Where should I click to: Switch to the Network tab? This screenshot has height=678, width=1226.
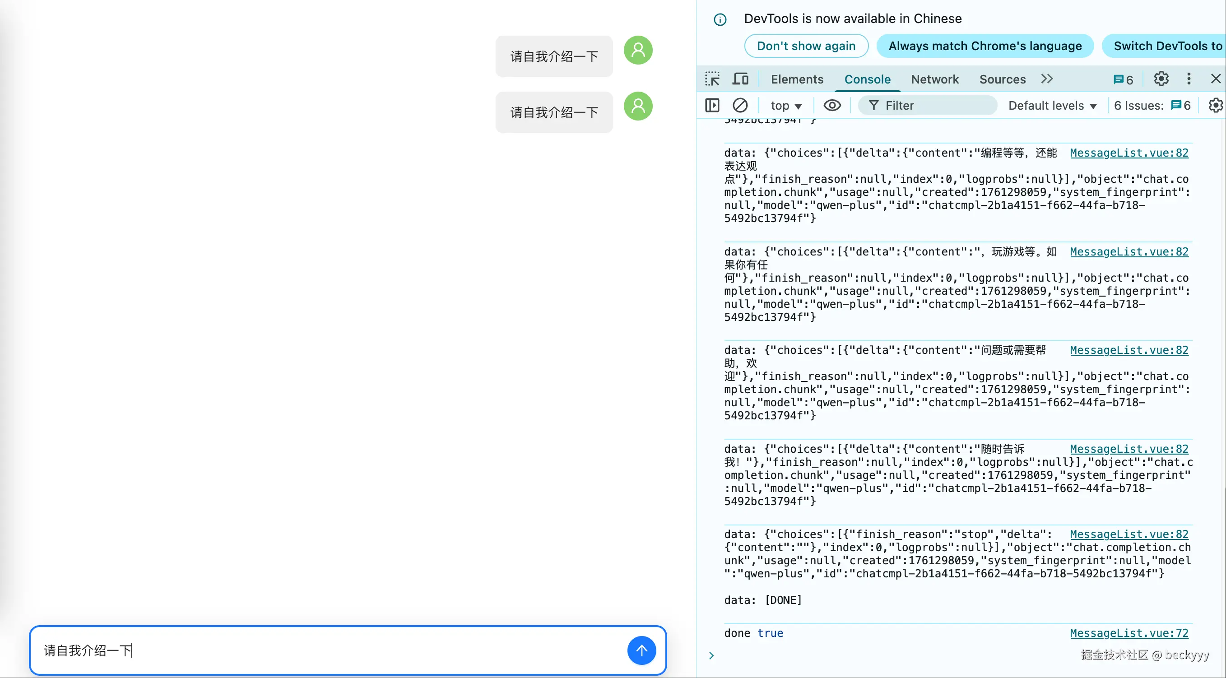click(x=935, y=79)
